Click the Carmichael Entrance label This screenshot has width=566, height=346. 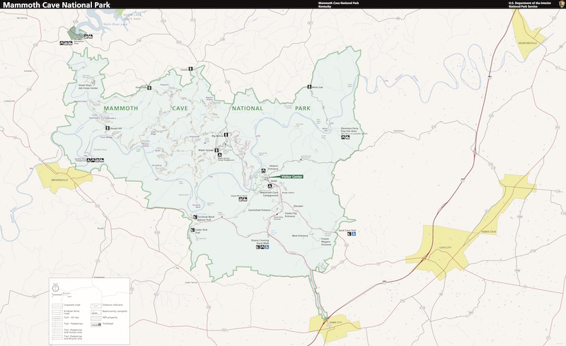[x=259, y=210]
